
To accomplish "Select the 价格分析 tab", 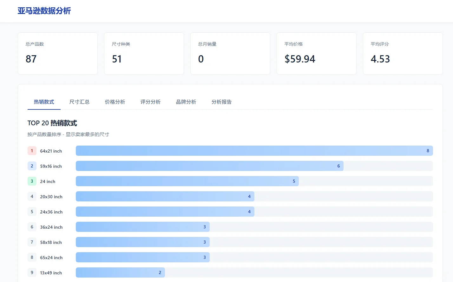I will point(115,102).
